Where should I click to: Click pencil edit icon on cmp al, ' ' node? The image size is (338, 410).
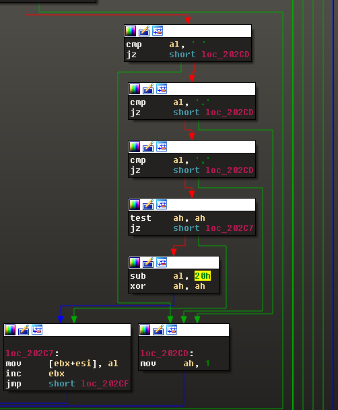tap(144, 31)
